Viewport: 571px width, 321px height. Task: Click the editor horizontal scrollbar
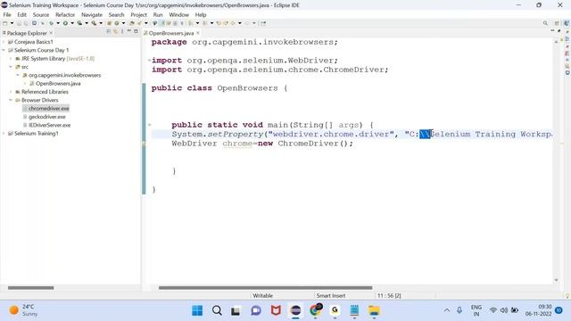coord(266,288)
